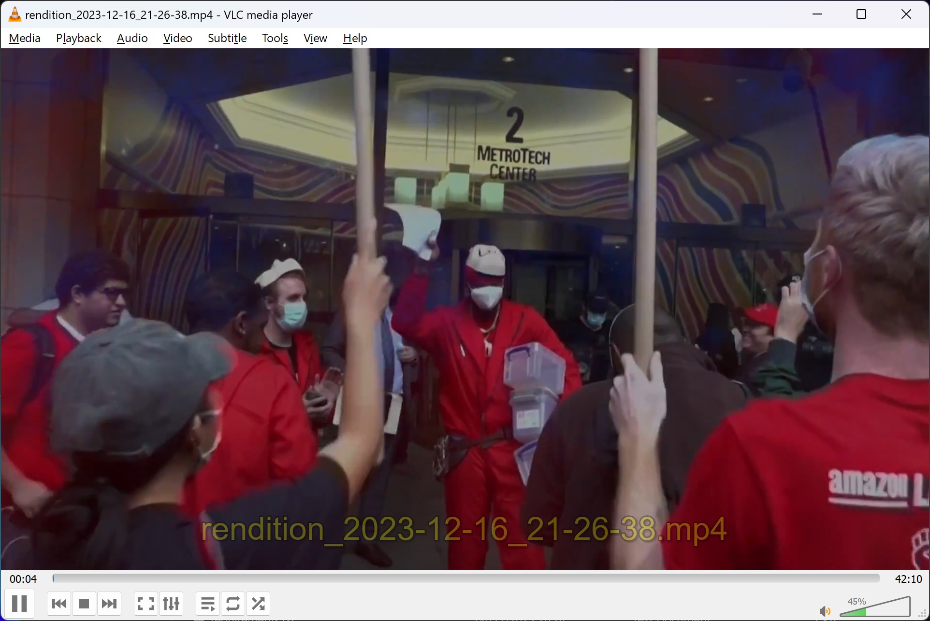Skip to the next media item

pyautogui.click(x=109, y=604)
